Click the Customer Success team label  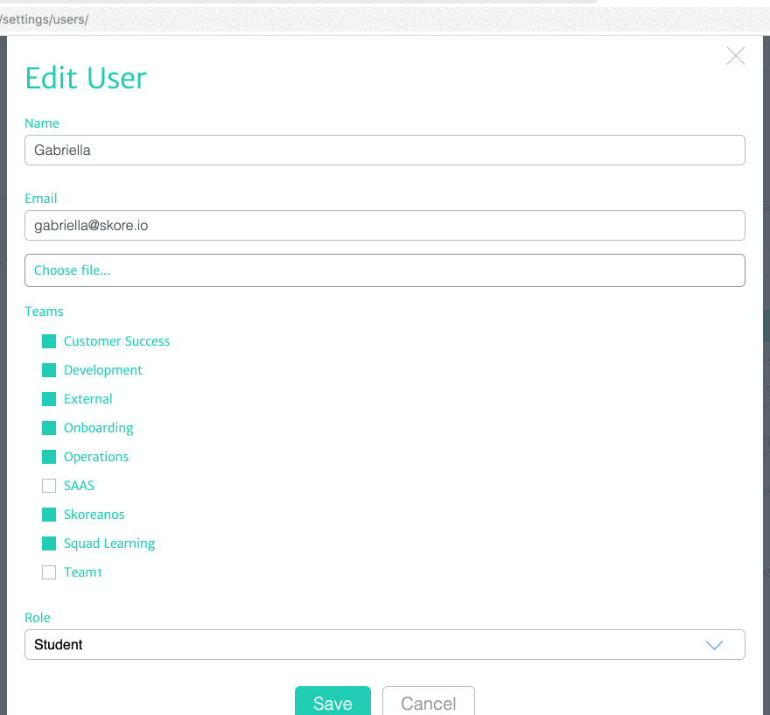pos(117,341)
